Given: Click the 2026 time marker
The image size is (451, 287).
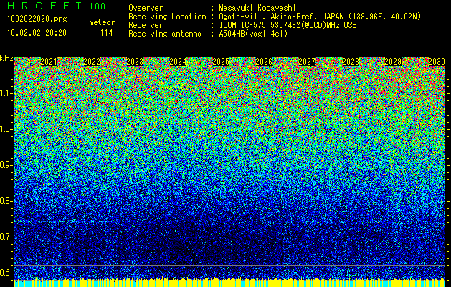Looking at the screenshot, I should coord(264,62).
